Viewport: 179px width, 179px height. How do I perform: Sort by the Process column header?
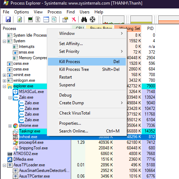click(36, 29)
